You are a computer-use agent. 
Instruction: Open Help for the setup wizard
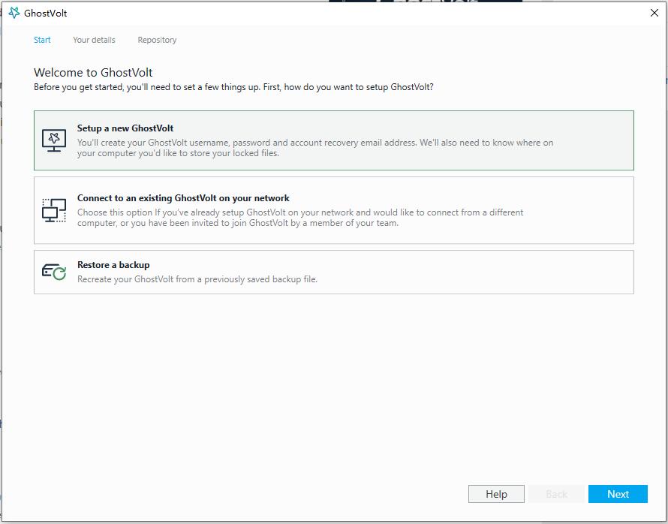tap(496, 494)
